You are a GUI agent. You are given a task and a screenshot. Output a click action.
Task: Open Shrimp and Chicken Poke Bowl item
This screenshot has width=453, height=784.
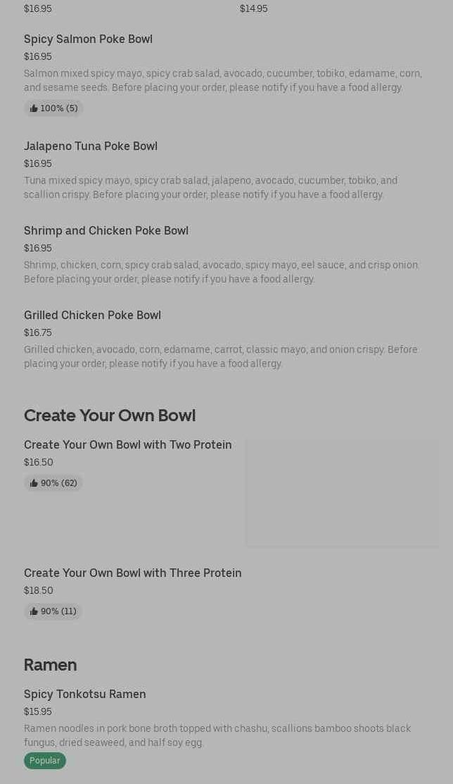(x=106, y=230)
